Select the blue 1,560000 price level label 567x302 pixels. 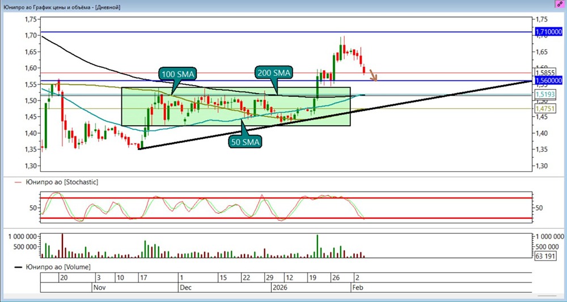point(549,80)
